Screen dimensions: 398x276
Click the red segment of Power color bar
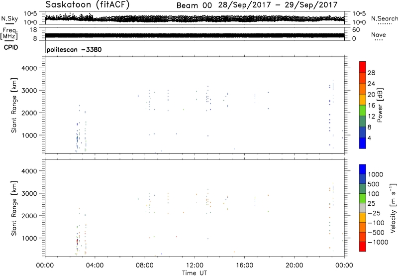click(363, 67)
